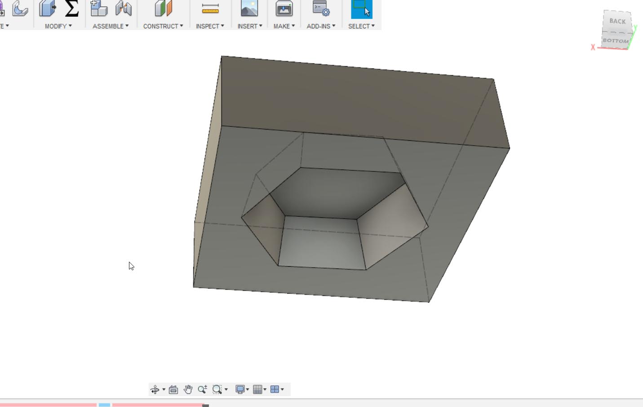Select the Pan hand icon

188,389
